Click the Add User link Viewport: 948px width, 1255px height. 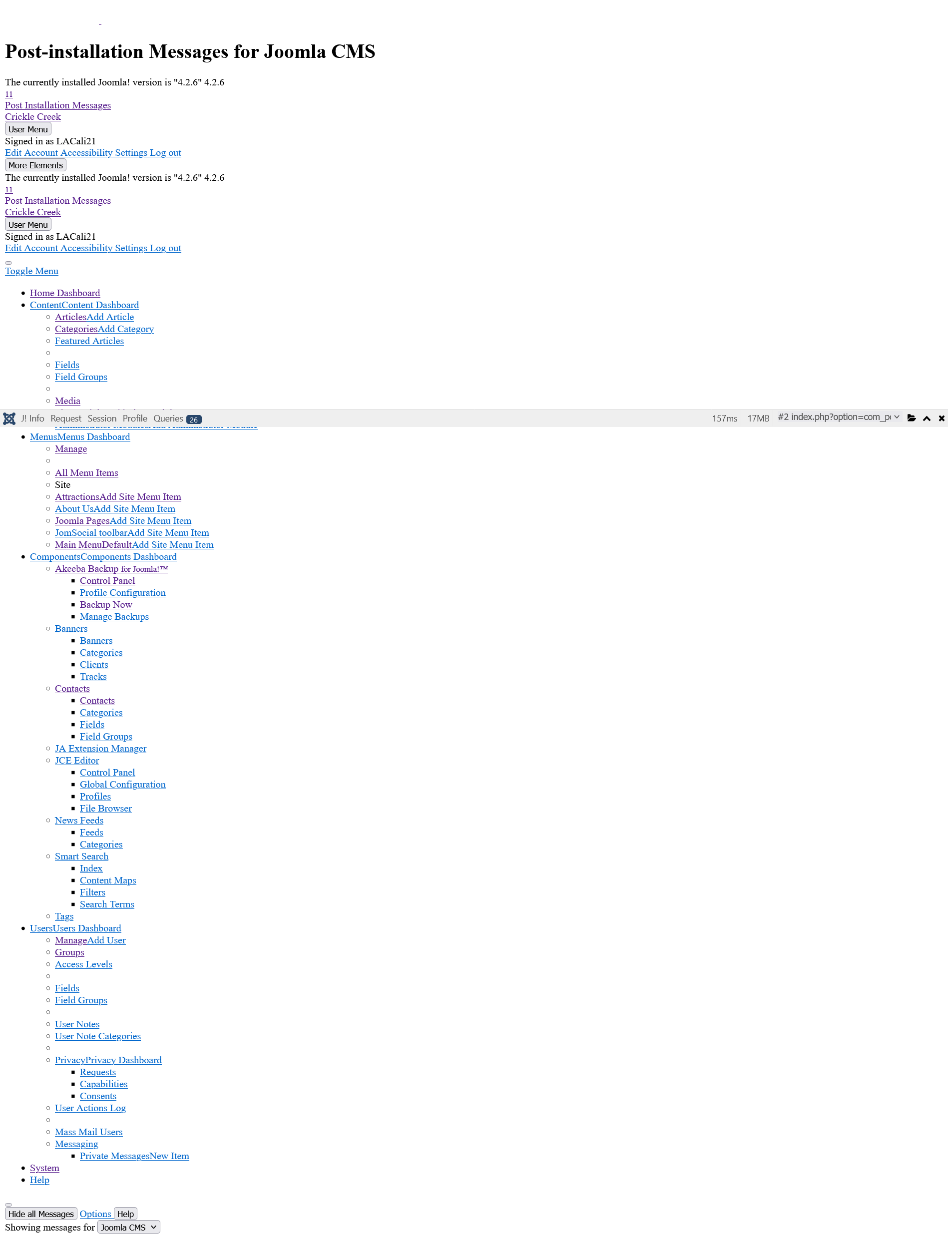[106, 940]
